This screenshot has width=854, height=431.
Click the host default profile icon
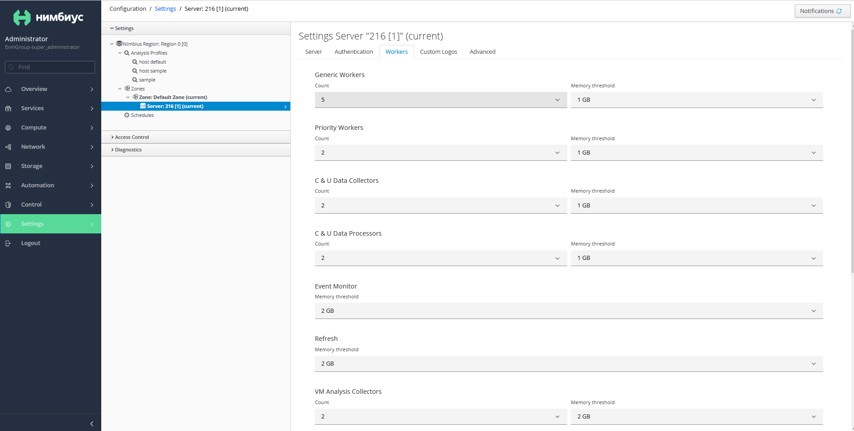pyautogui.click(x=134, y=62)
